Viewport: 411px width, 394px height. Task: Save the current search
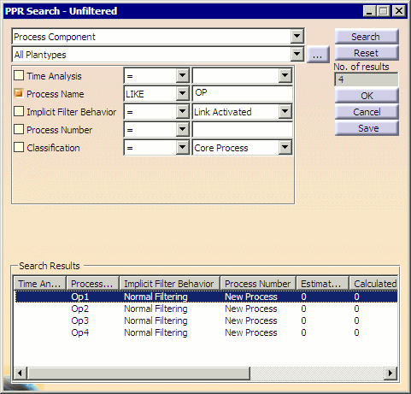[x=367, y=128]
